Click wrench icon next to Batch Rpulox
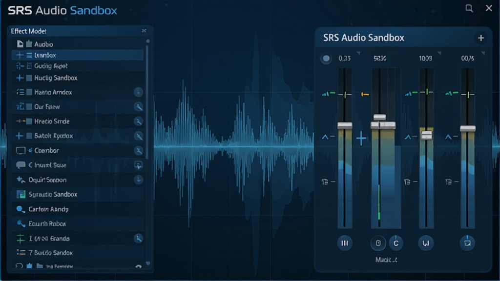This screenshot has height=281, width=500. [138, 136]
